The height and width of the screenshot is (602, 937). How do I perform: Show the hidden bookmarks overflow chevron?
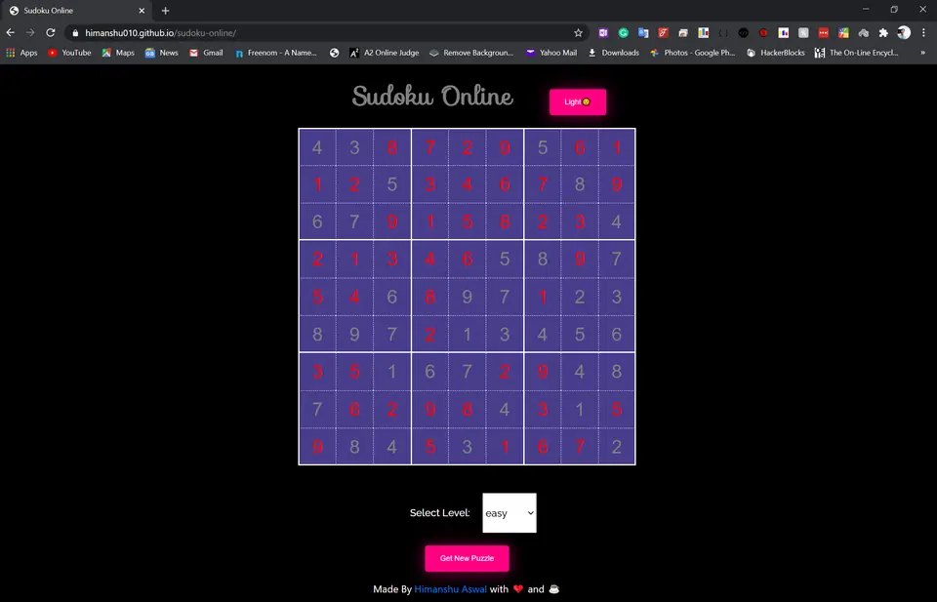point(922,53)
